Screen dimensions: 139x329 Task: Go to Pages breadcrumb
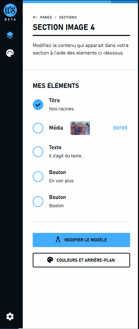46,17
